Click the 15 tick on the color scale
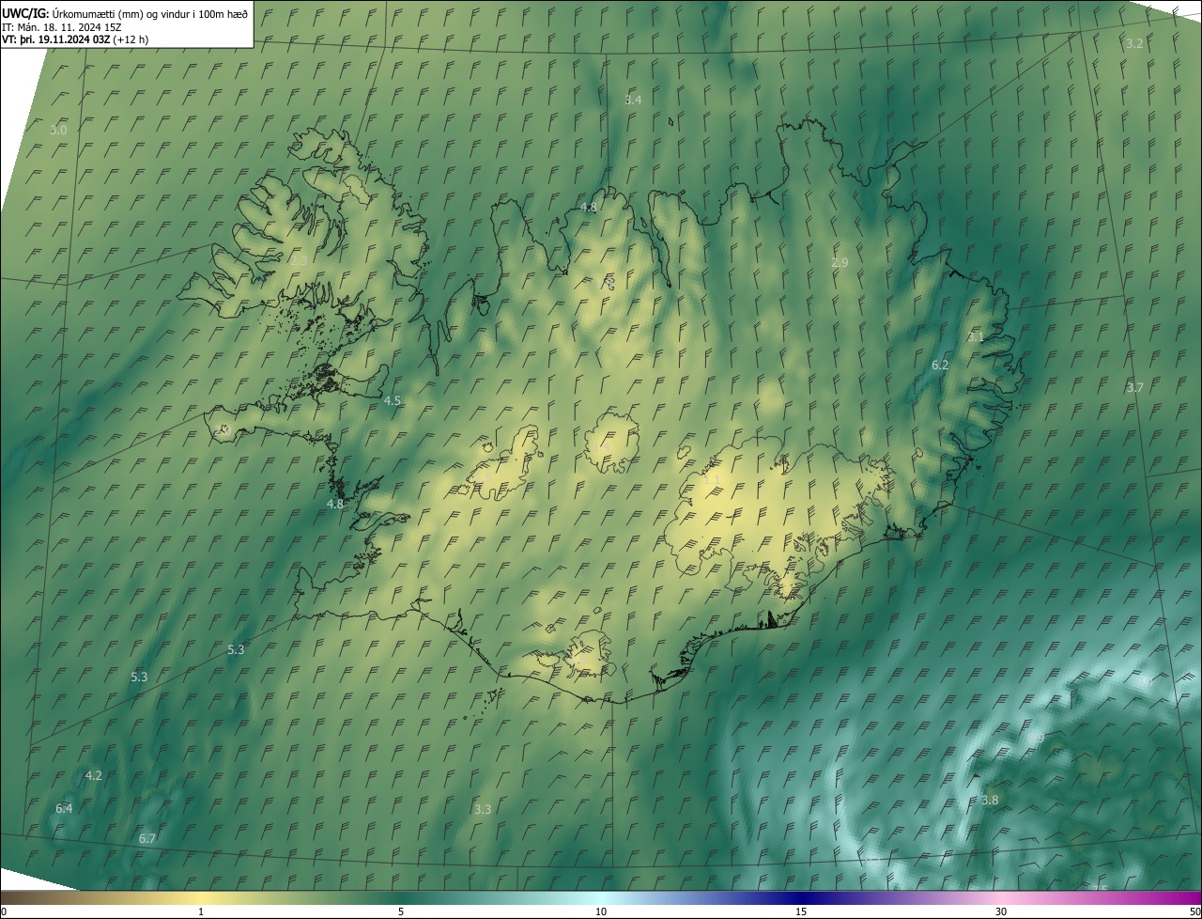The image size is (1202, 919). coord(801,911)
